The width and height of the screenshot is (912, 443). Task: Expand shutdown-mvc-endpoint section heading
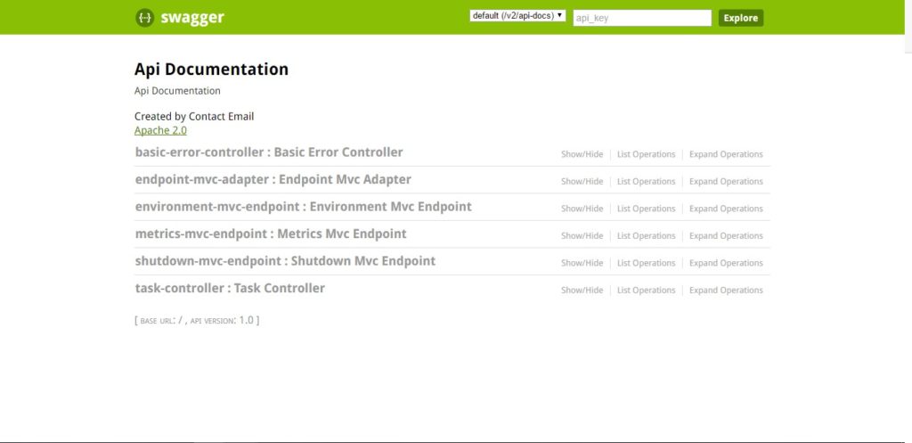click(285, 261)
